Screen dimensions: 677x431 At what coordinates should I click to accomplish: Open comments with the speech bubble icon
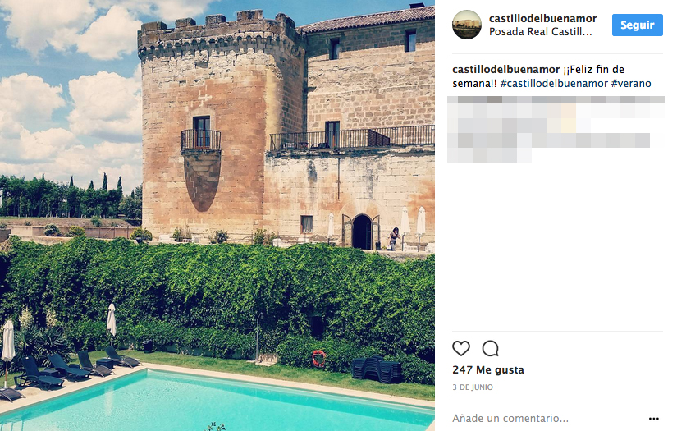click(491, 348)
